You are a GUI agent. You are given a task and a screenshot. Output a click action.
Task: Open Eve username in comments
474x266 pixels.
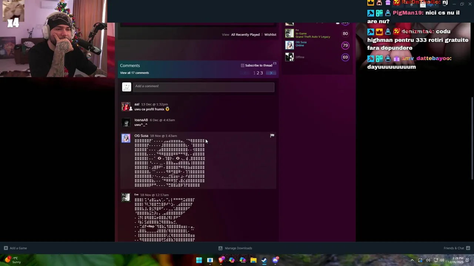136,195
